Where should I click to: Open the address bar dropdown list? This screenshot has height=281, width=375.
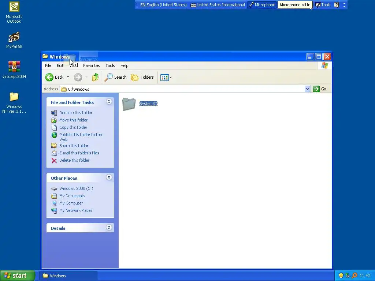pyautogui.click(x=307, y=89)
